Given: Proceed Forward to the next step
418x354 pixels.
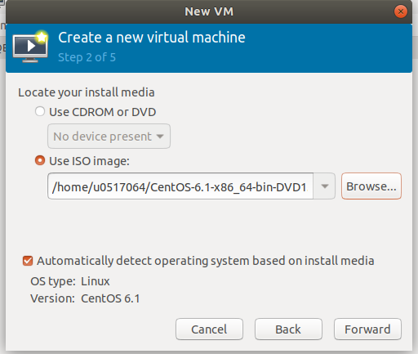Looking at the screenshot, I should click(x=367, y=329).
